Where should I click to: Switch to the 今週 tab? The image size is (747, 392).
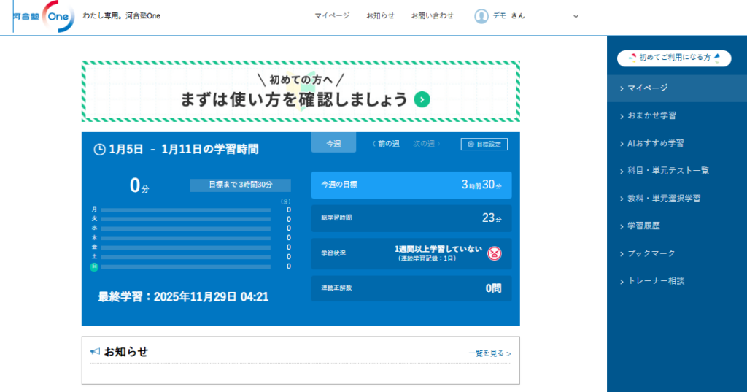[x=333, y=144]
